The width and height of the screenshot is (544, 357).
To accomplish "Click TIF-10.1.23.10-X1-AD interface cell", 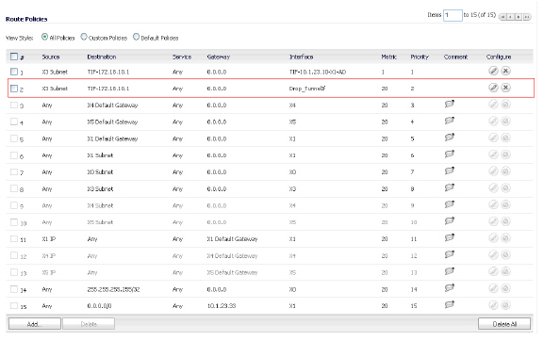I will [318, 73].
